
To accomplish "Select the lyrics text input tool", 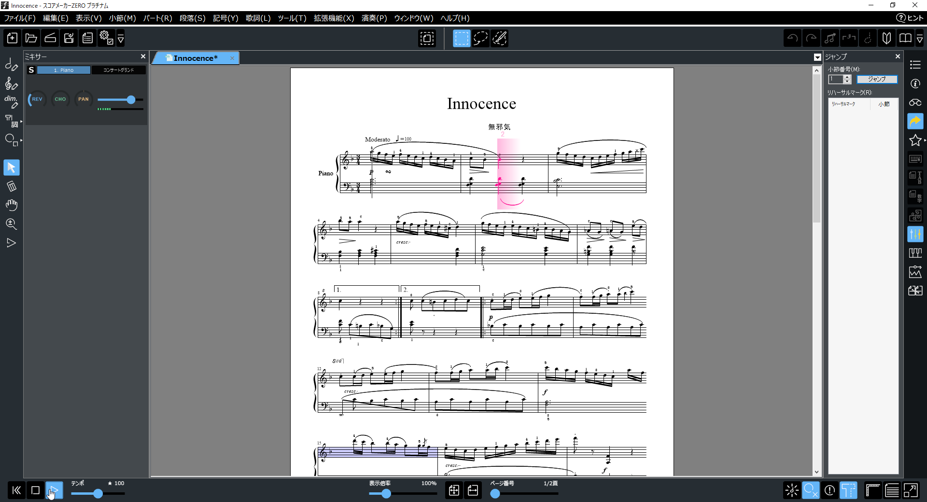I will click(12, 121).
